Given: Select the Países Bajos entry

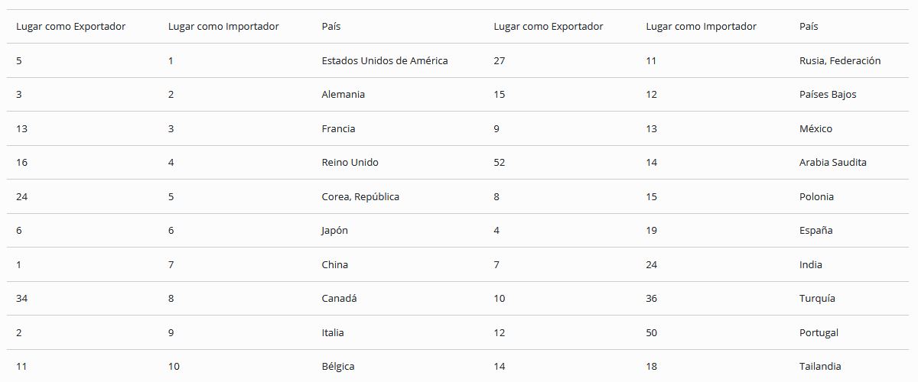Looking at the screenshot, I should click(827, 95).
